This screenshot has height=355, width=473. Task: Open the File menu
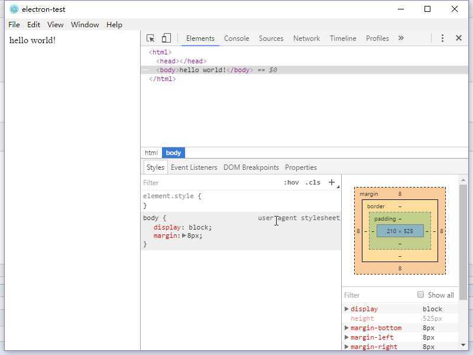point(14,25)
